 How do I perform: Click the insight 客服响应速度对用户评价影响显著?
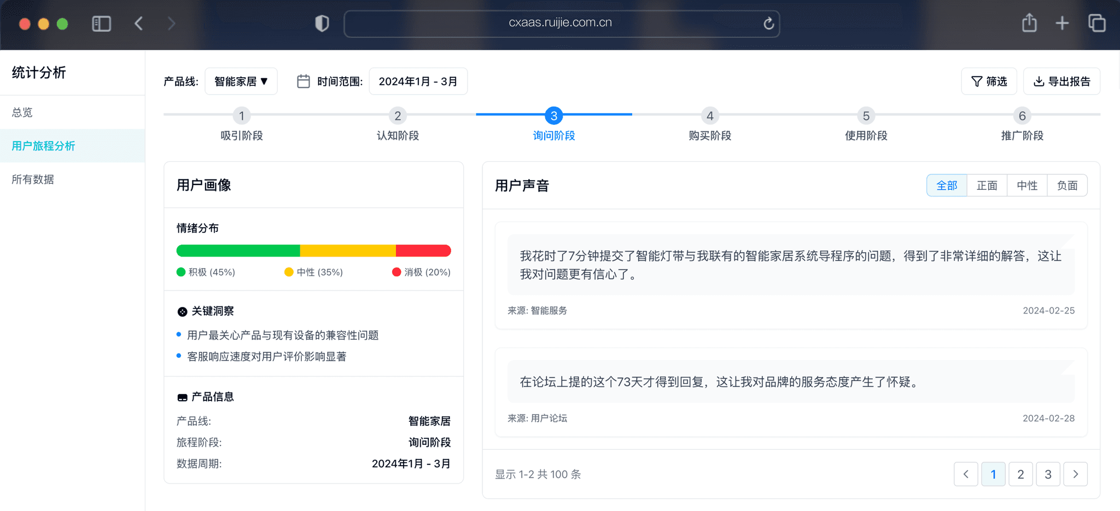267,356
